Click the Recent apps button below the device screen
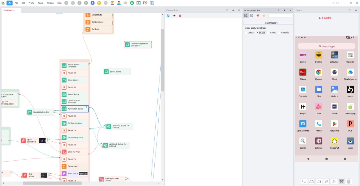The height and width of the screenshot is (186, 360). click(x=319, y=182)
